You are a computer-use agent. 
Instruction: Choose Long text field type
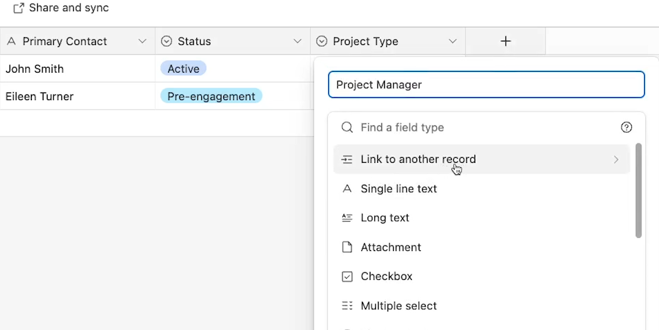(482, 218)
